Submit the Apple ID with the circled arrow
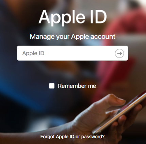Screen dimensions: 146x144 tap(119, 53)
